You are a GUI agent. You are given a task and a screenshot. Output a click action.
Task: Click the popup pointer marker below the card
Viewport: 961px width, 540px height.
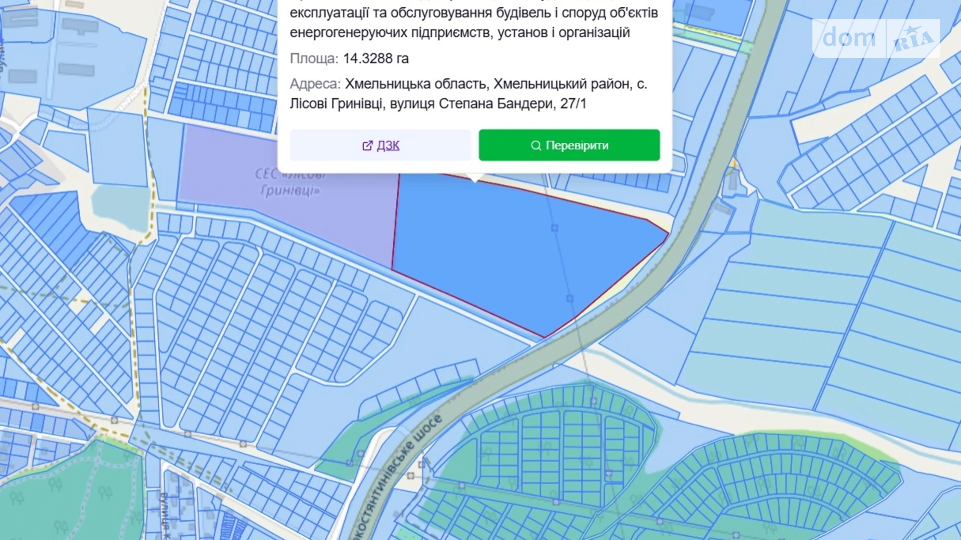(474, 178)
